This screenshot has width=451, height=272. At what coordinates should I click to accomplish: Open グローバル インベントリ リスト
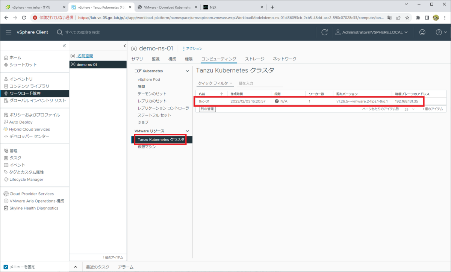[x=35, y=100]
